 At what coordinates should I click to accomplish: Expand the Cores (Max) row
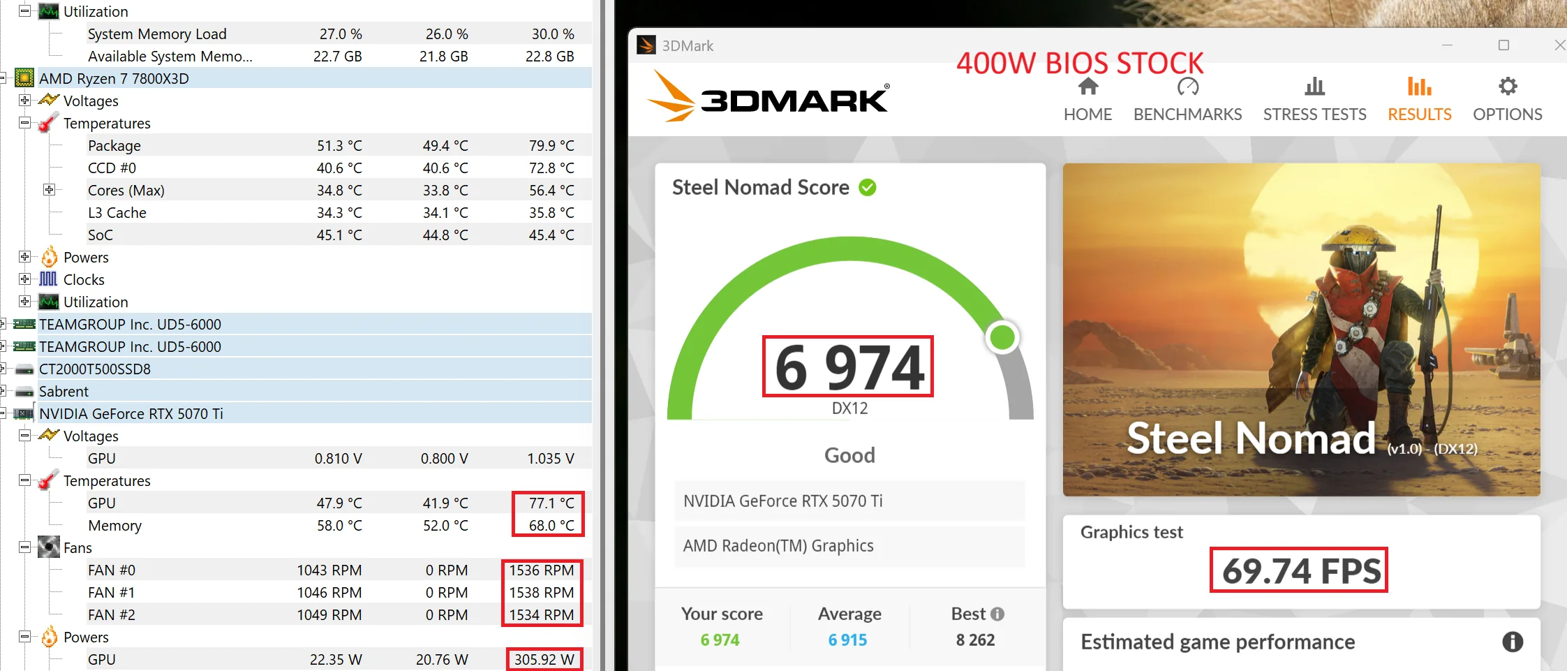click(49, 190)
